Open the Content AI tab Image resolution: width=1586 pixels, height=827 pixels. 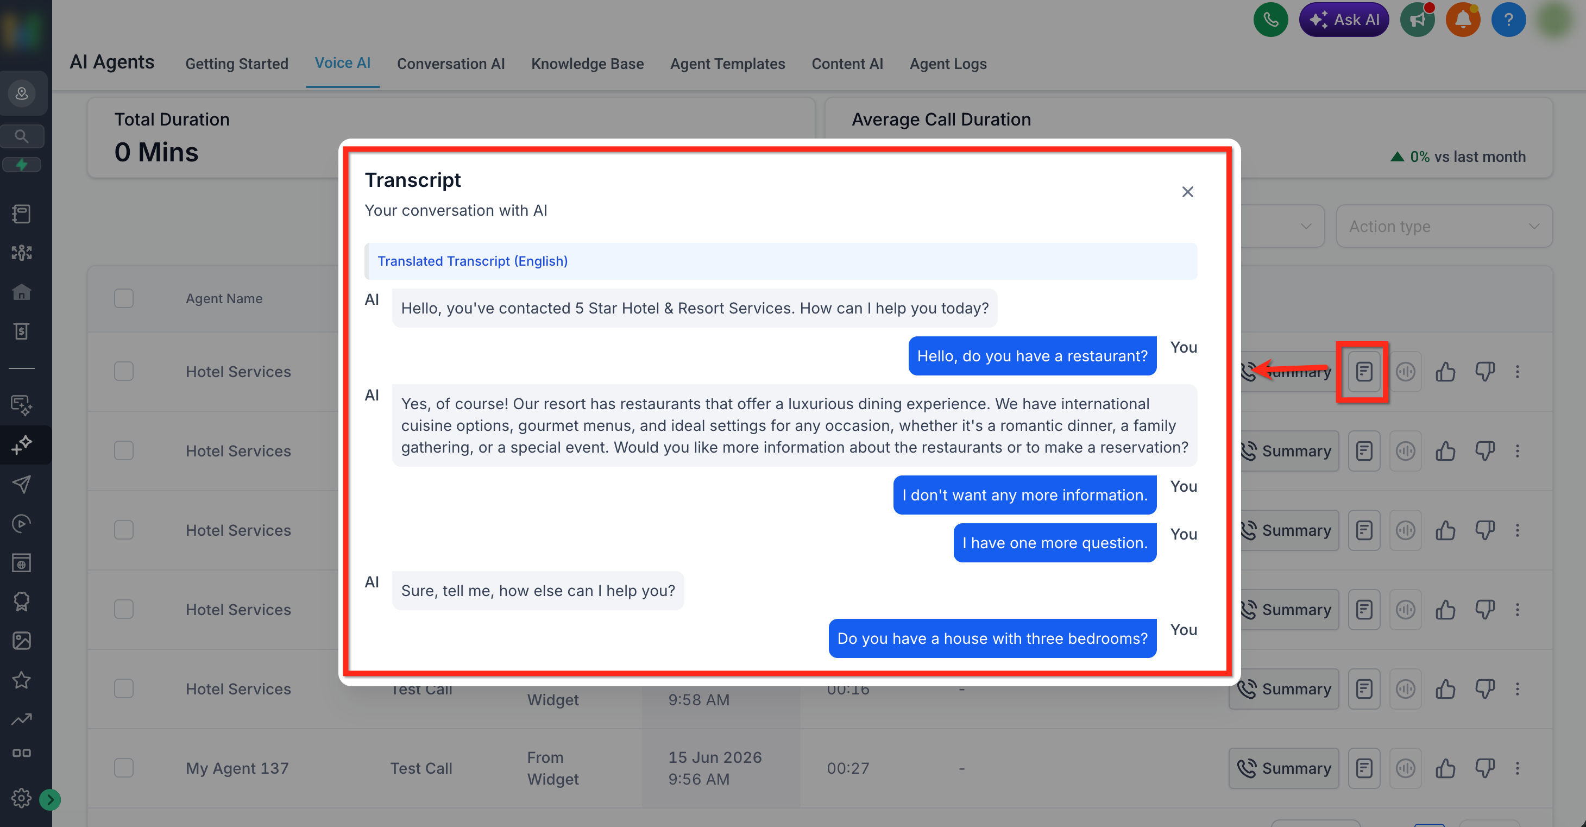[847, 64]
